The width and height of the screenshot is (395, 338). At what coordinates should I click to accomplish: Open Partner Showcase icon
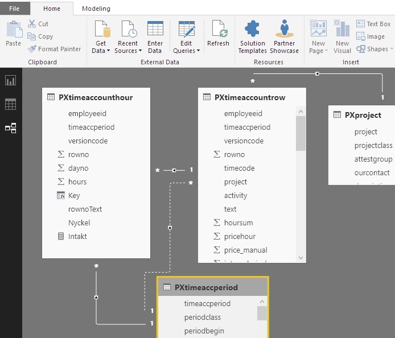click(x=285, y=28)
